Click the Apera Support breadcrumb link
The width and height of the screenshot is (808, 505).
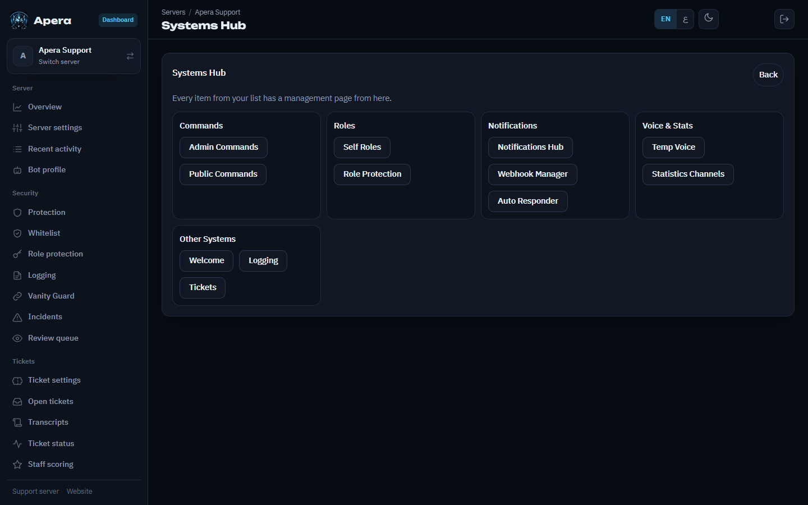(217, 12)
